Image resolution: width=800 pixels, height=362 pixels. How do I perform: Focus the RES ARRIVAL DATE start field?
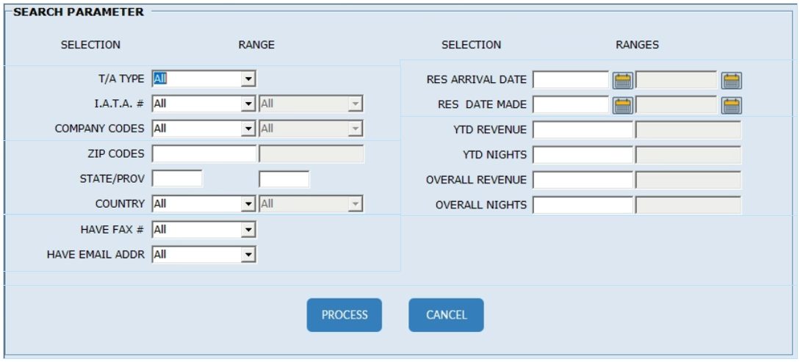571,79
